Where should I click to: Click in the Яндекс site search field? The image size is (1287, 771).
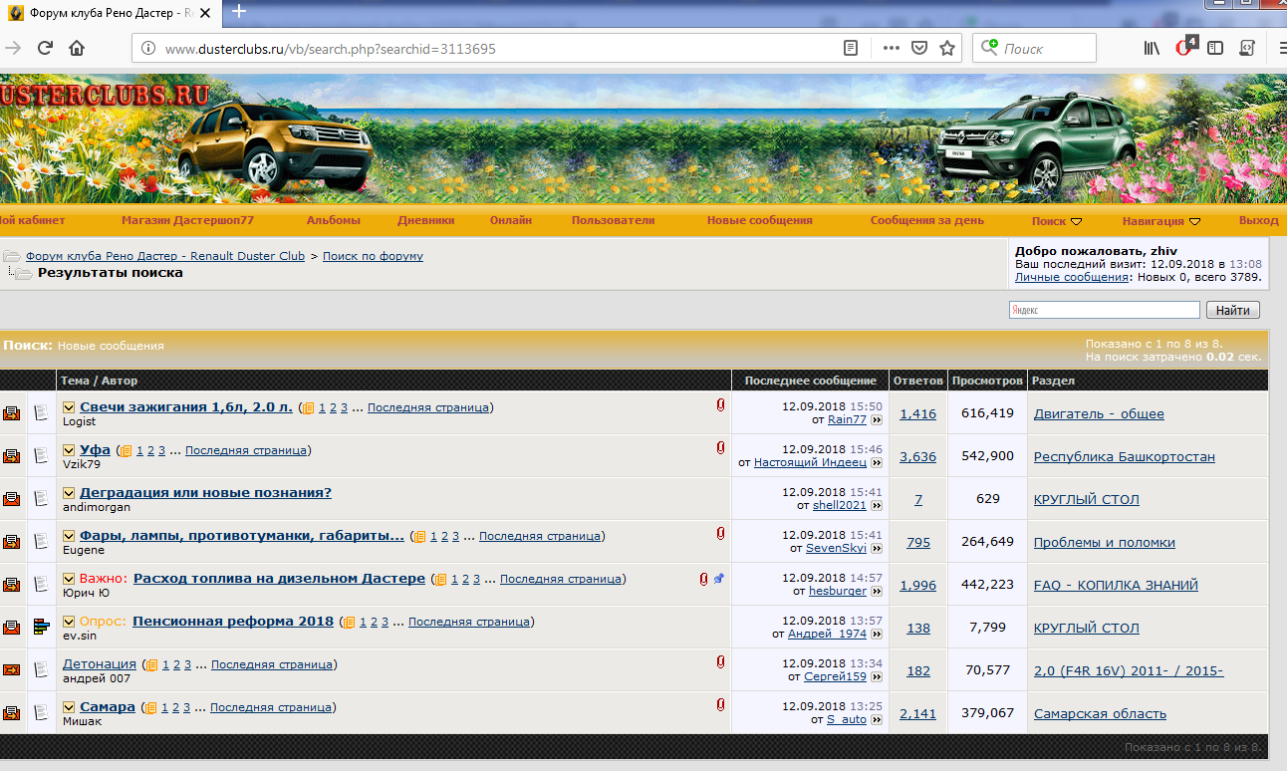(x=1104, y=310)
